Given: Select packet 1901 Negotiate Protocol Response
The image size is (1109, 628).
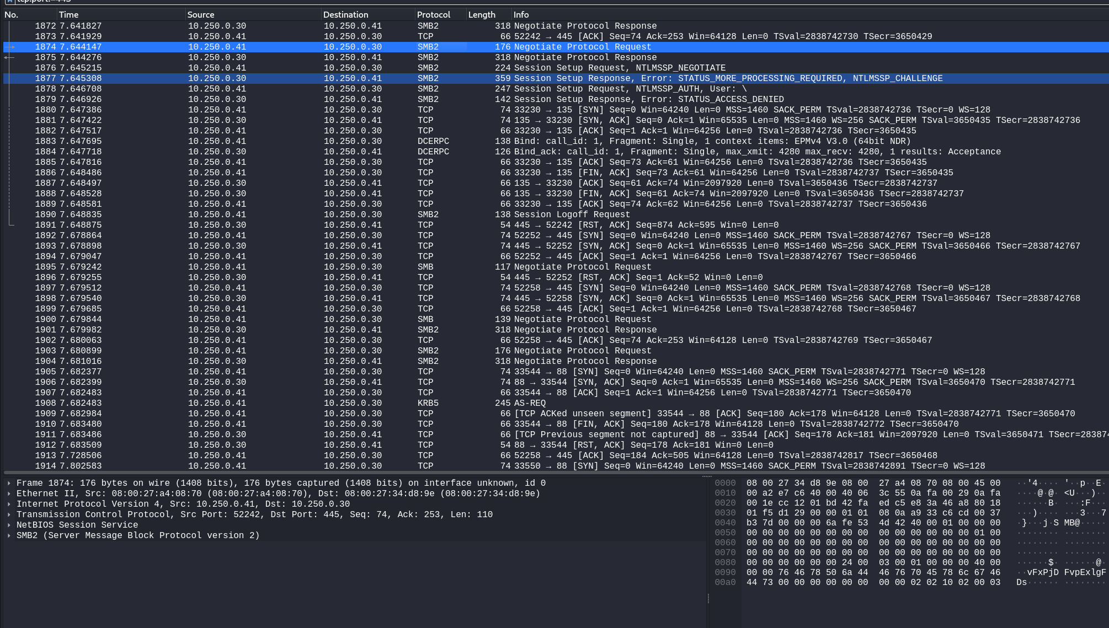Looking at the screenshot, I should 556,330.
